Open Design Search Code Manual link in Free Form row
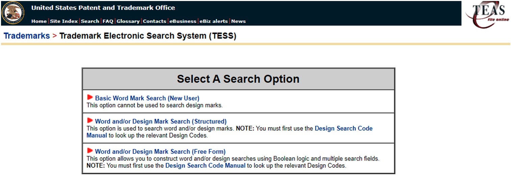The image size is (511, 190). pyautogui.click(x=205, y=166)
